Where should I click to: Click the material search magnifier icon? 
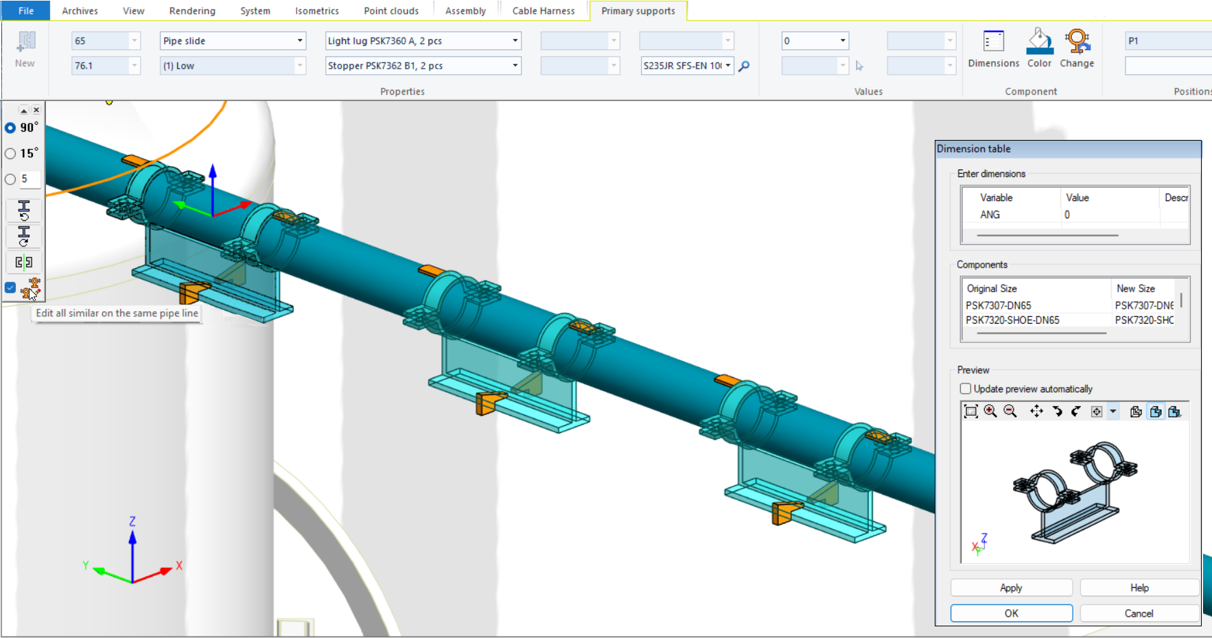coord(744,66)
